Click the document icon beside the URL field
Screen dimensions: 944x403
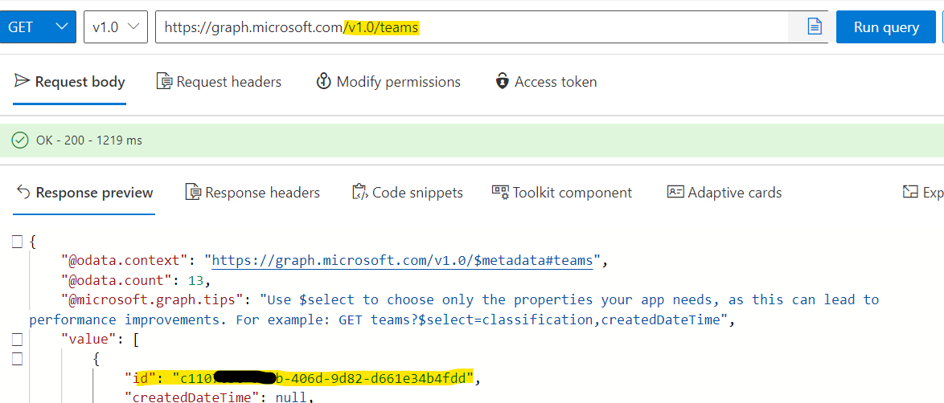(815, 27)
